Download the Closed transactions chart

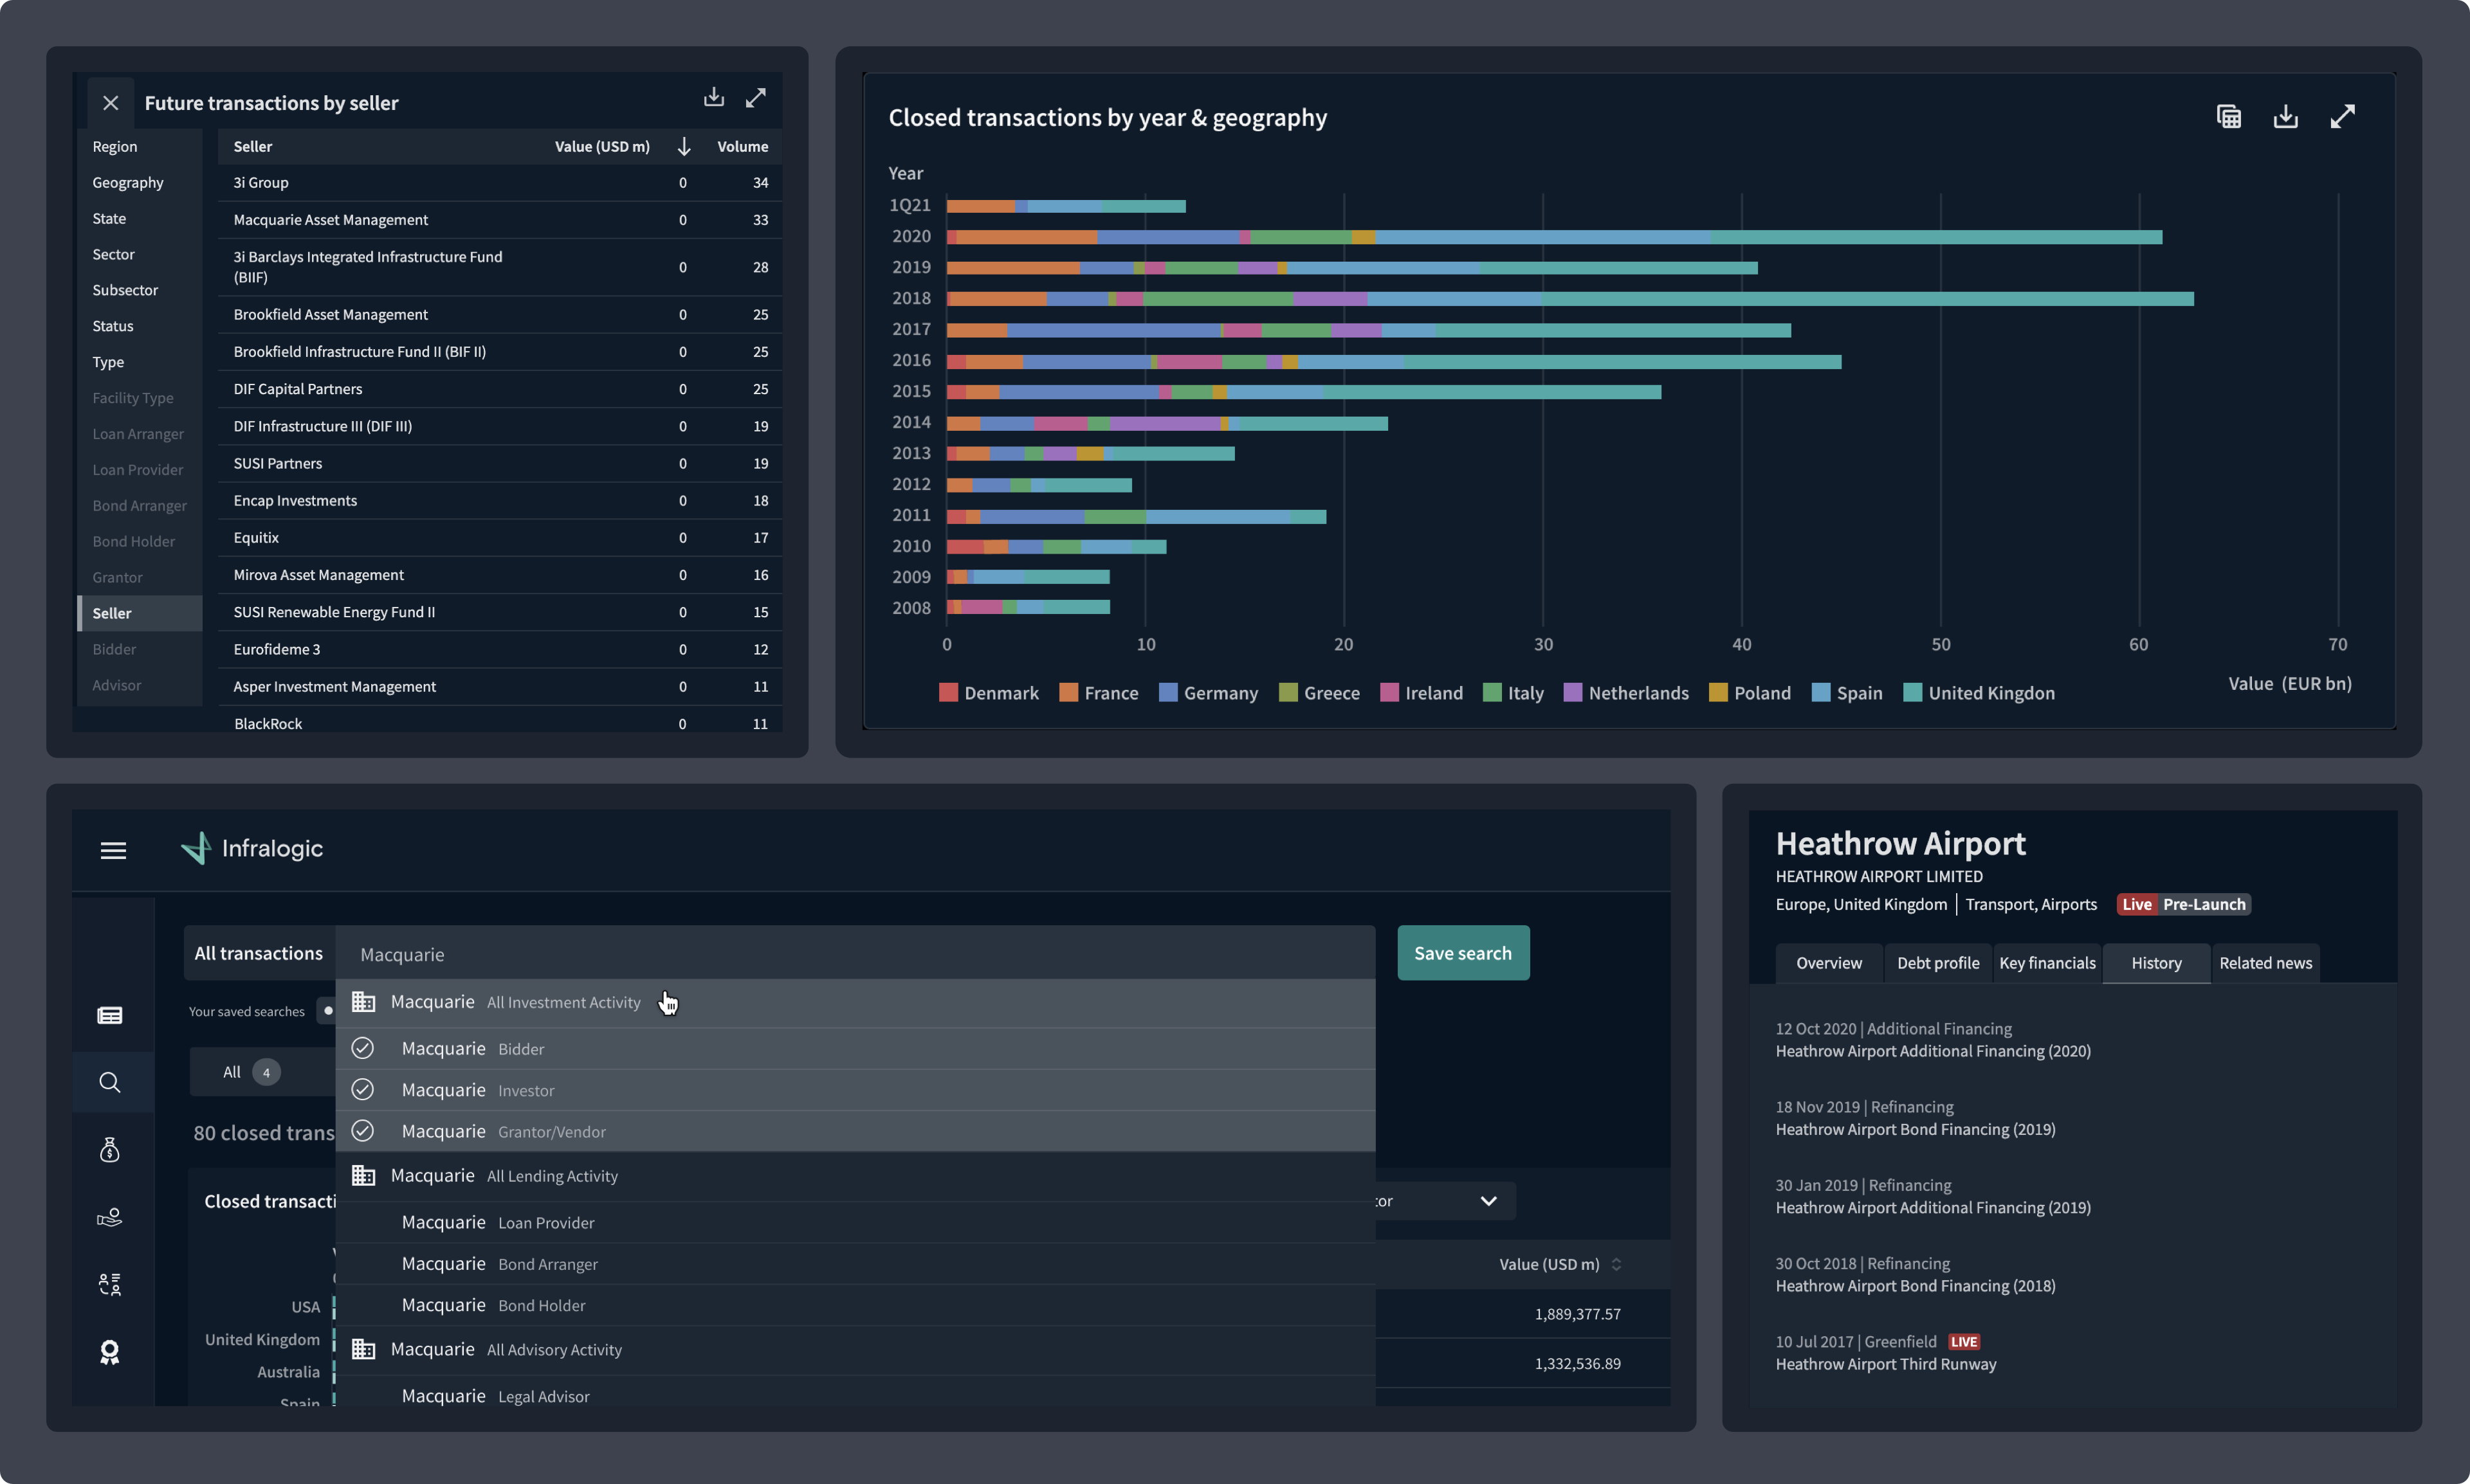click(x=2285, y=117)
